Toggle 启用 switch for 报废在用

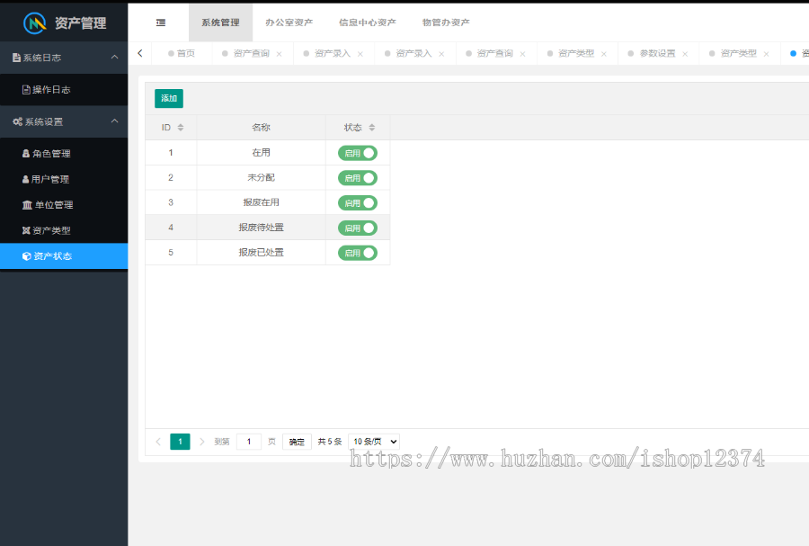pyautogui.click(x=358, y=202)
